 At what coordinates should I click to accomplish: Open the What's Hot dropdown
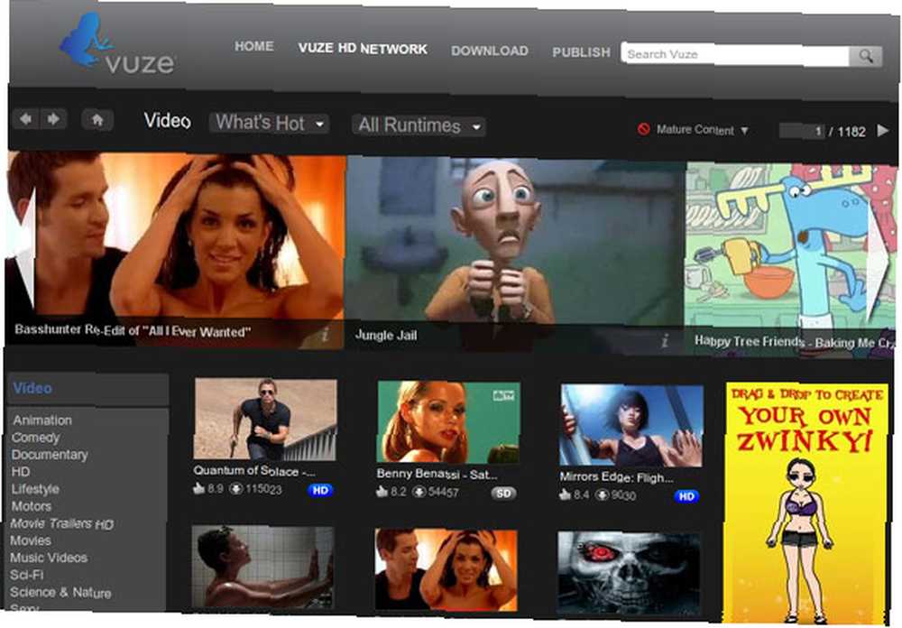point(269,123)
